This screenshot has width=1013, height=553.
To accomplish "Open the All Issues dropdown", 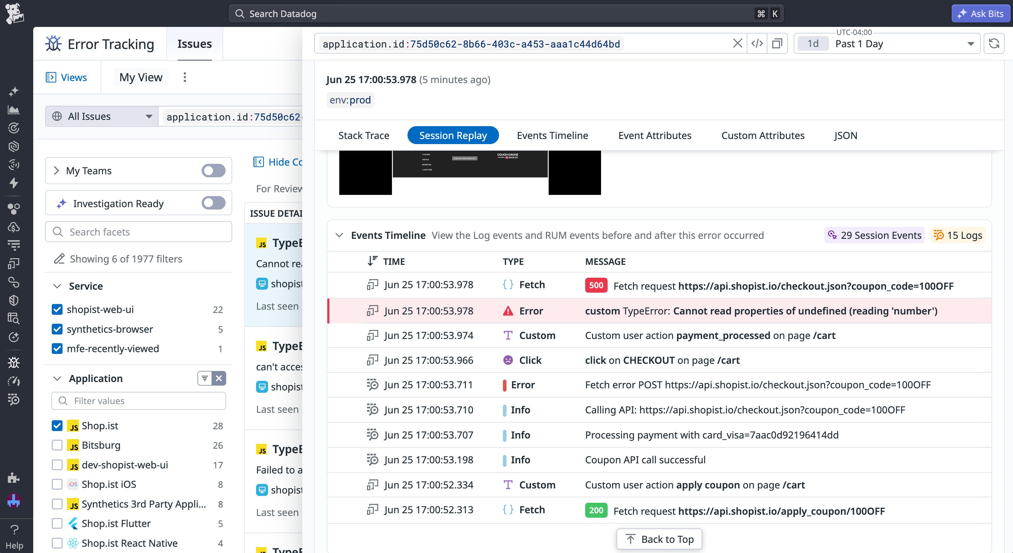I will pos(102,116).
